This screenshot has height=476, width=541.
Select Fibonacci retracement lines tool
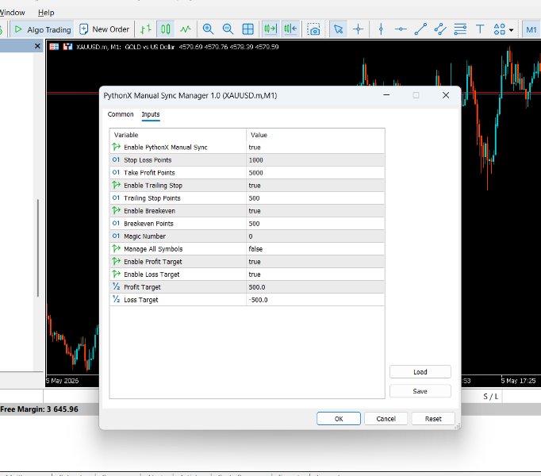tap(460, 29)
